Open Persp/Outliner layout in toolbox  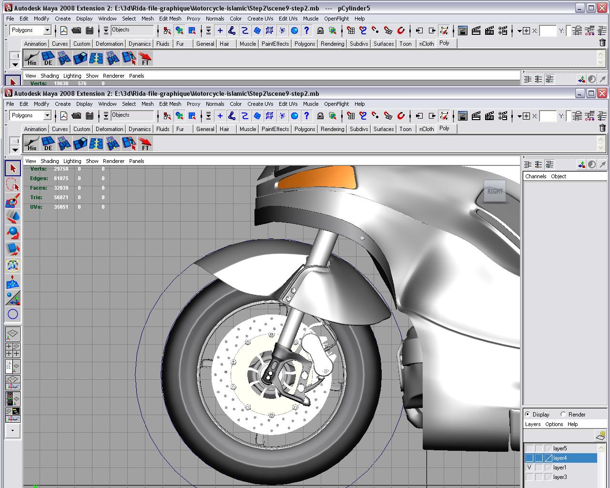13,366
